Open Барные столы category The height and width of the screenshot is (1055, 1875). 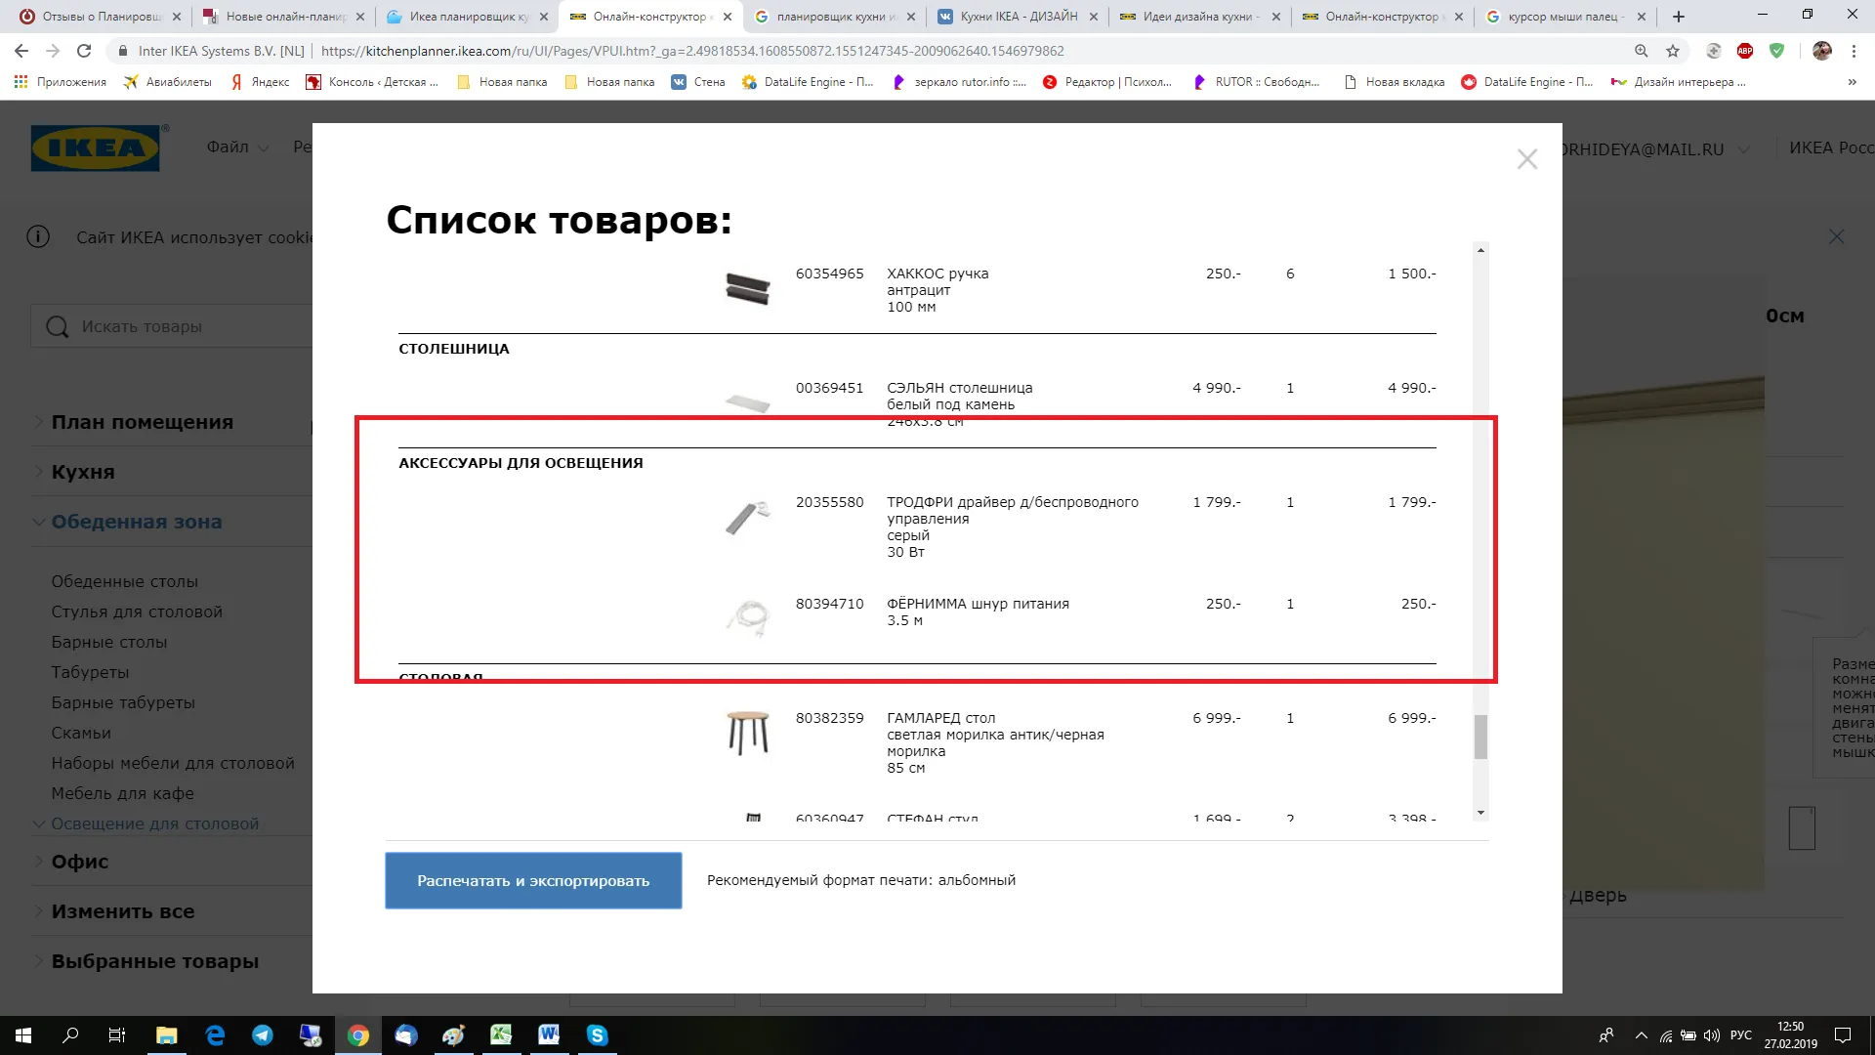click(x=109, y=642)
